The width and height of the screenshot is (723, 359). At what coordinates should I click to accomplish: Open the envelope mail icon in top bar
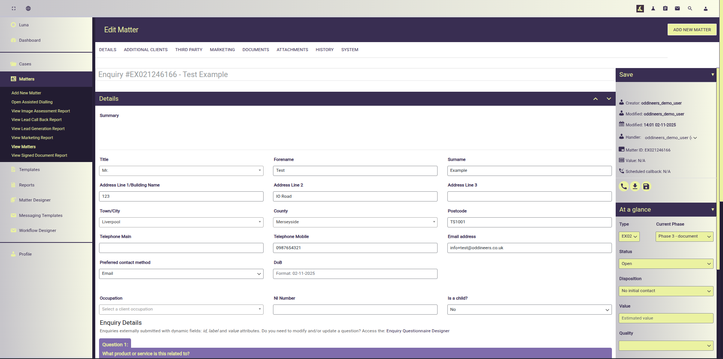(x=677, y=9)
